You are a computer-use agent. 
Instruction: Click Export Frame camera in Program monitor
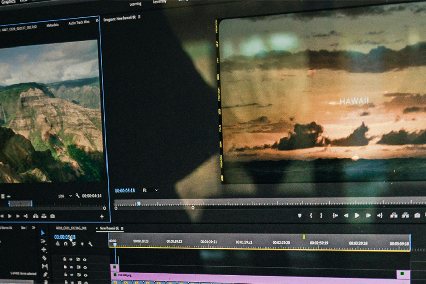417,215
